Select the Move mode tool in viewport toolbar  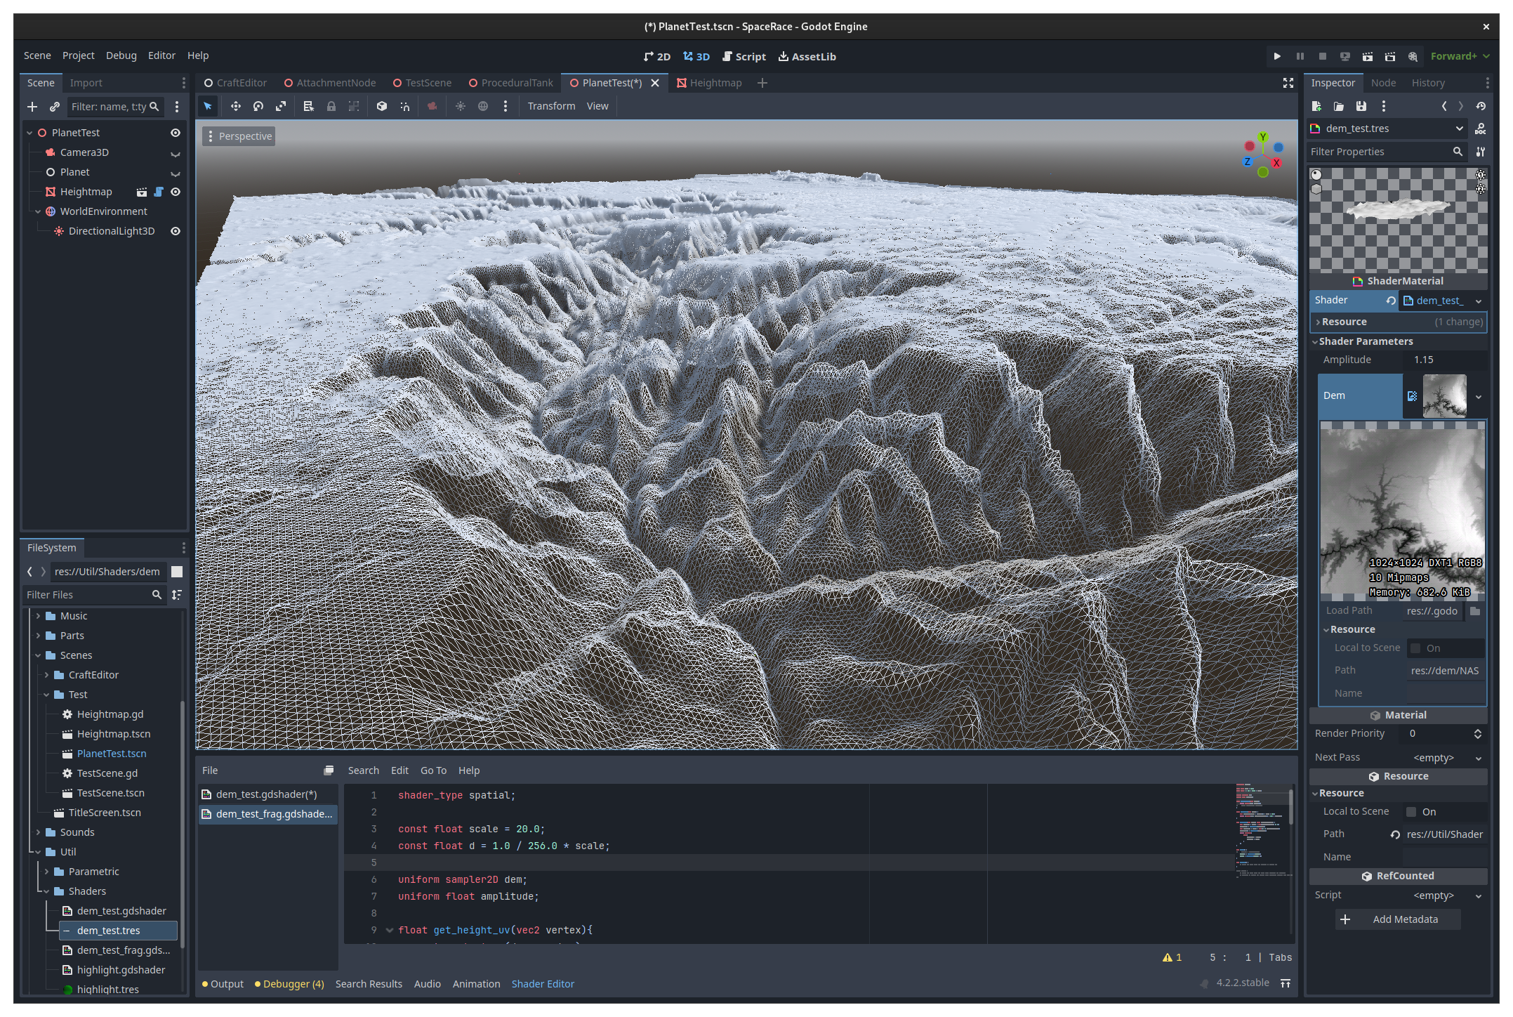tap(235, 106)
